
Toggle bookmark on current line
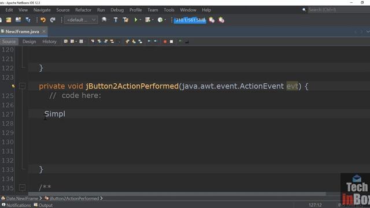[x=140, y=42]
